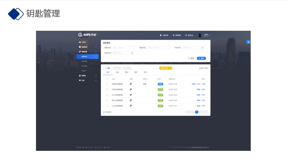Click calendar icon in 结束时间 field

pos(132,53)
